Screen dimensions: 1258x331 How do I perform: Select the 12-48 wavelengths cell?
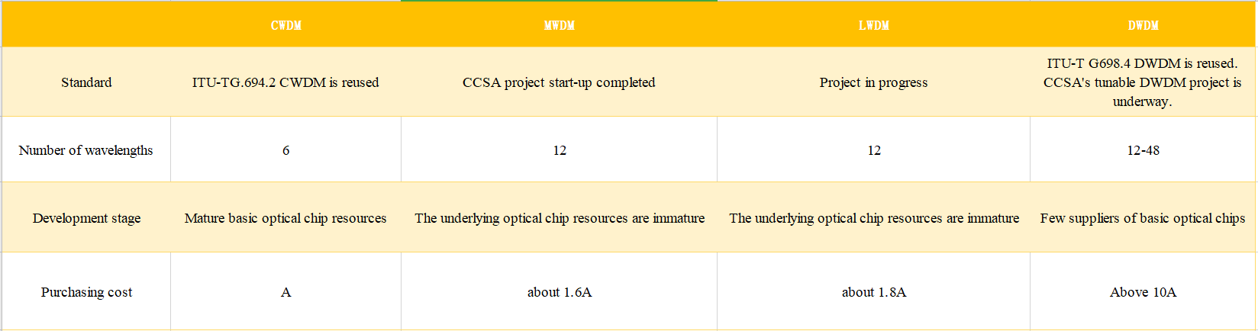[1143, 150]
